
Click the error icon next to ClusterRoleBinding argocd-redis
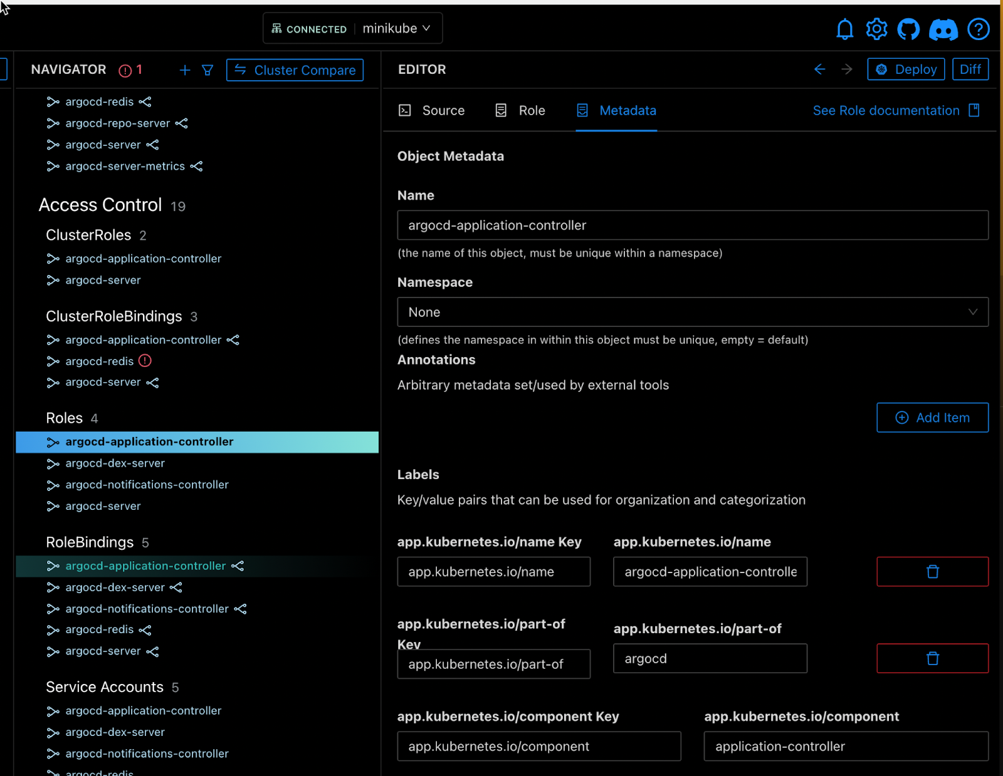coord(145,361)
